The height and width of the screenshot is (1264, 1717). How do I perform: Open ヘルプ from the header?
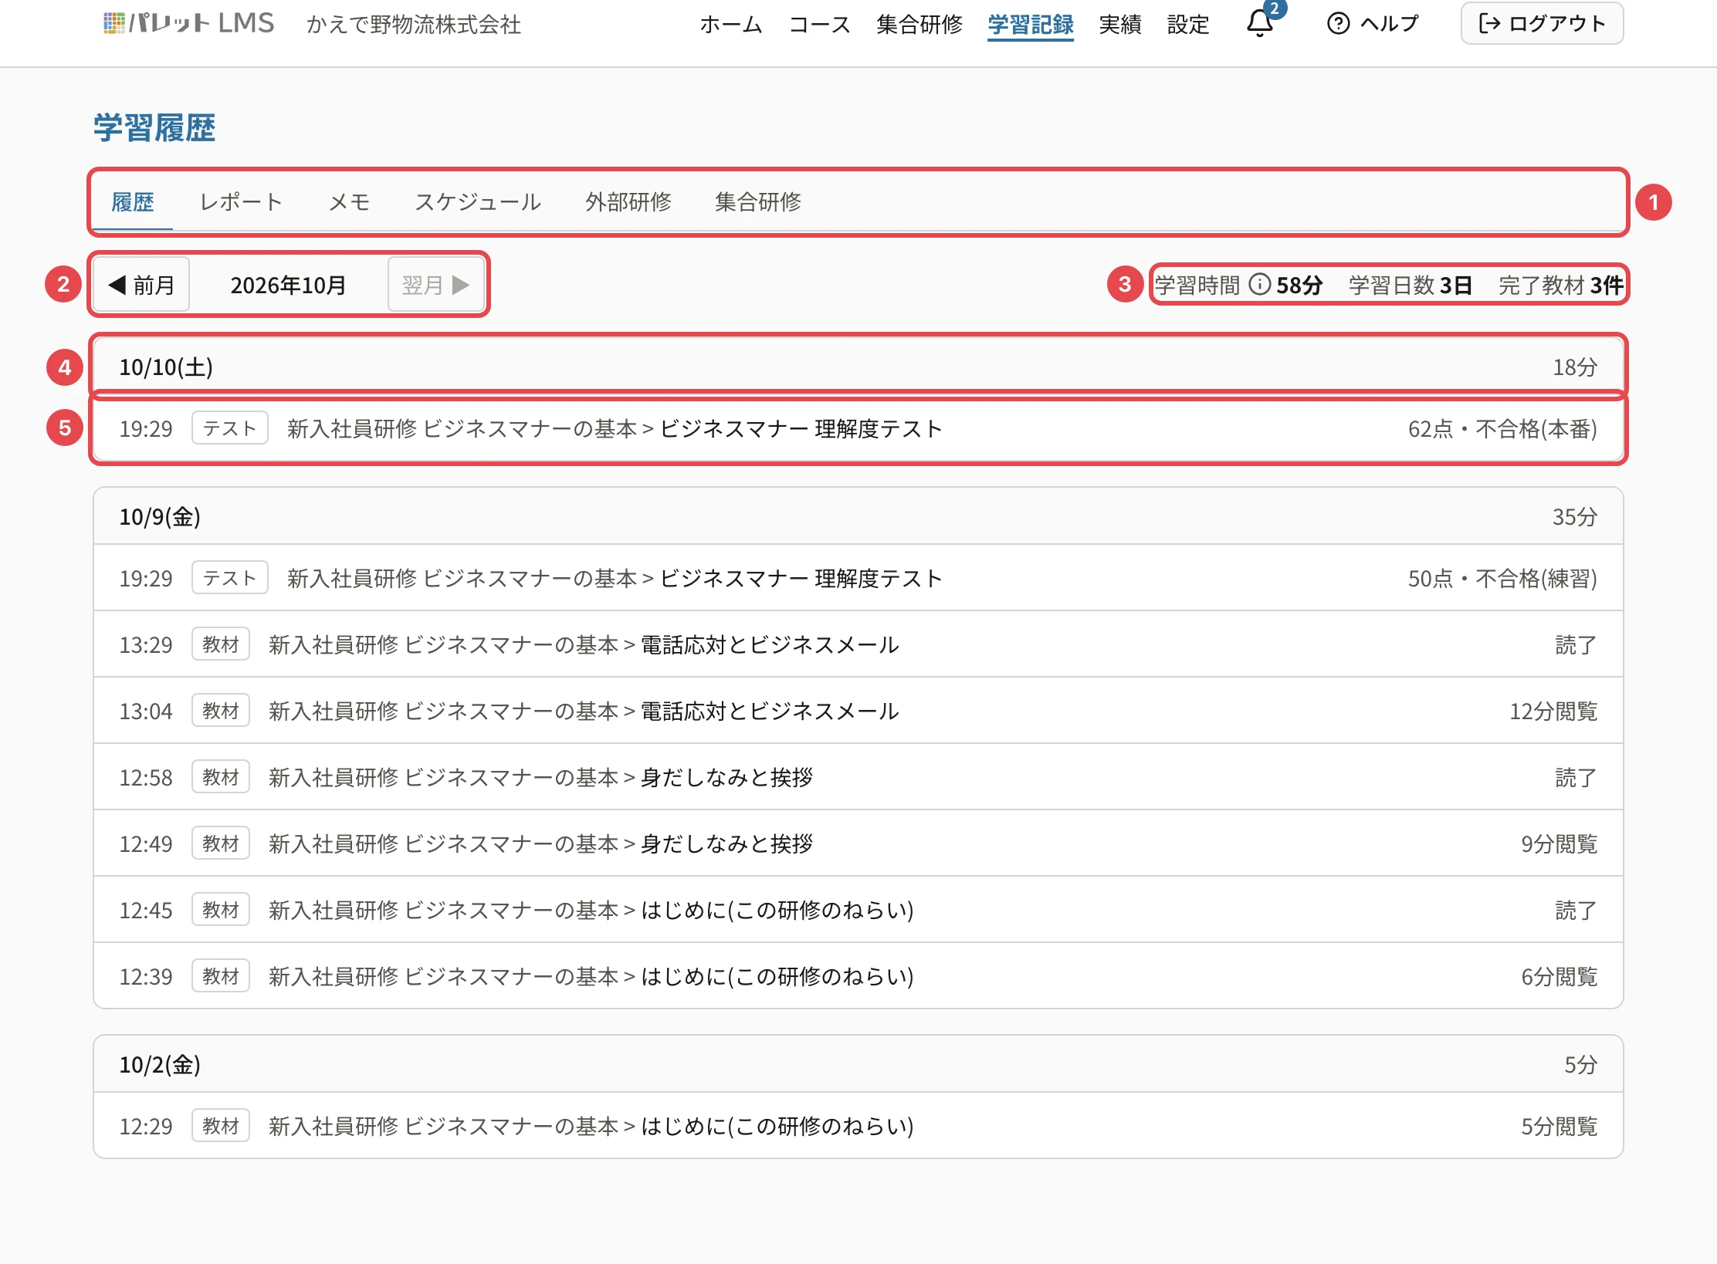(1373, 23)
